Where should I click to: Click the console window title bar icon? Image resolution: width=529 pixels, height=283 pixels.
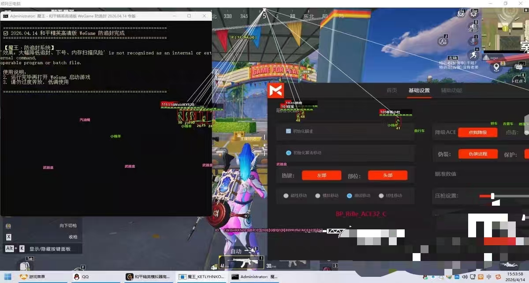tap(5, 16)
